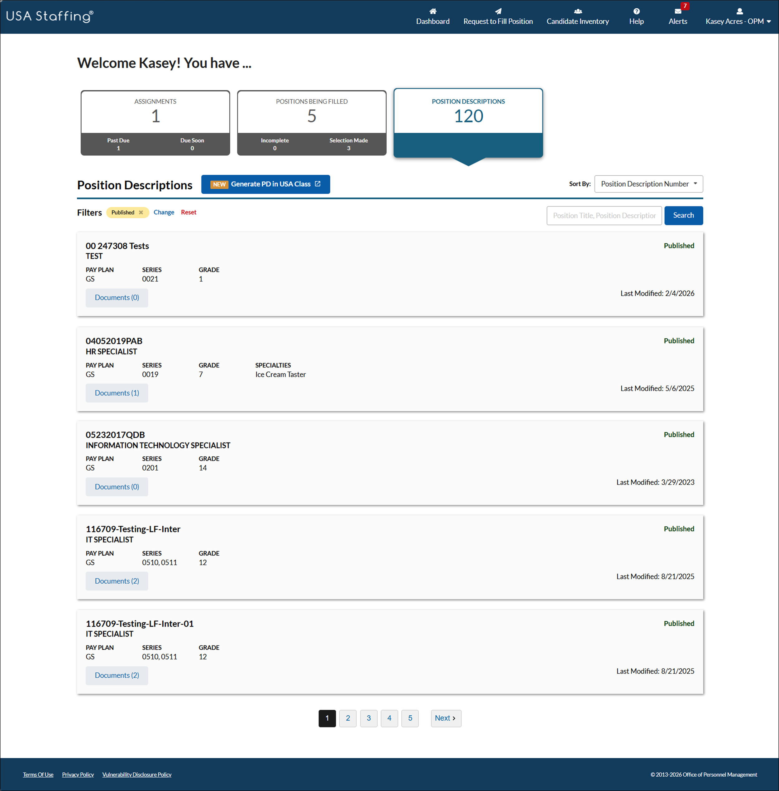Click Ice Cream Taster specialty text
Screen dimensions: 779x791
280,375
